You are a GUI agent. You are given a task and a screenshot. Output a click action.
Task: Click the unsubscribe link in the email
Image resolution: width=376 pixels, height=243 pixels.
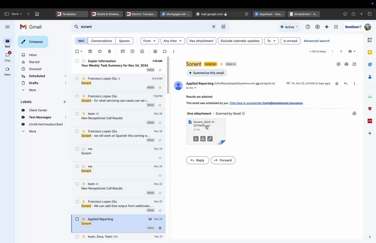coord(266,103)
